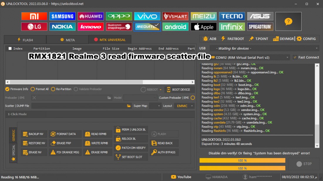Select the Android brand tile
The height and width of the screenshot is (181, 323).
(x=175, y=27)
